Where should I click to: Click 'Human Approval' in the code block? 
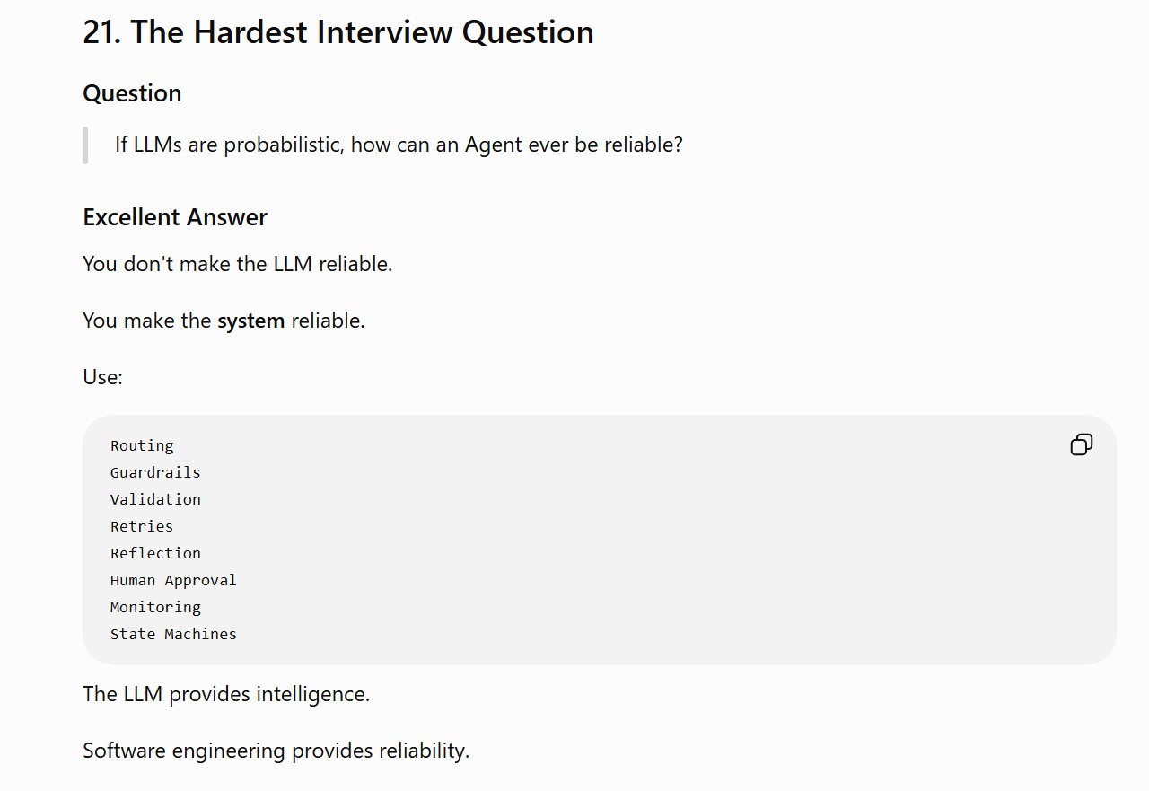173,580
